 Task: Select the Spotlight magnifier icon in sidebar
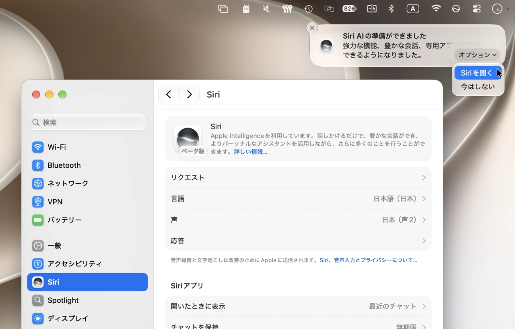coord(38,300)
